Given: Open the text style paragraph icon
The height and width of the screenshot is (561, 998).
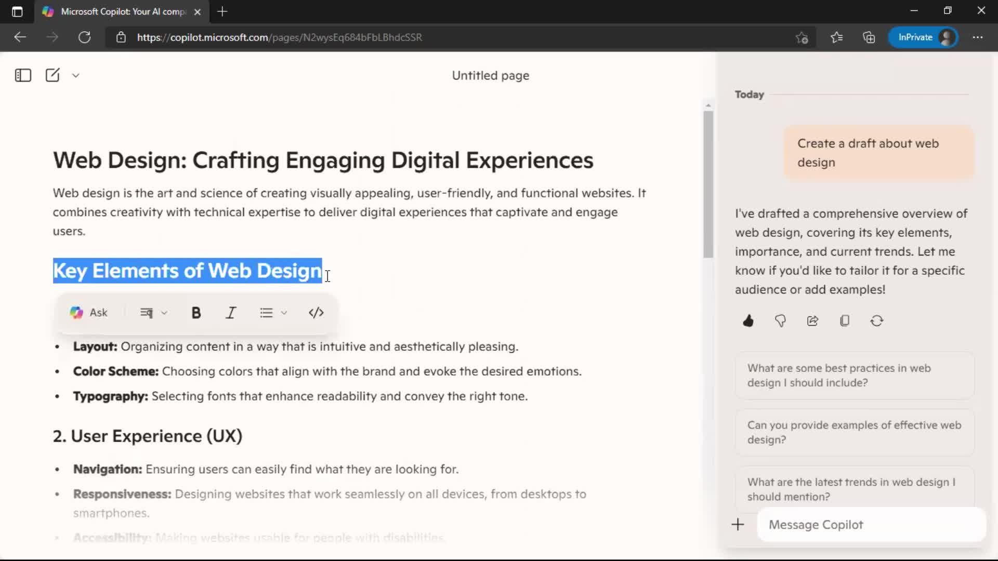Looking at the screenshot, I should coord(147,313).
